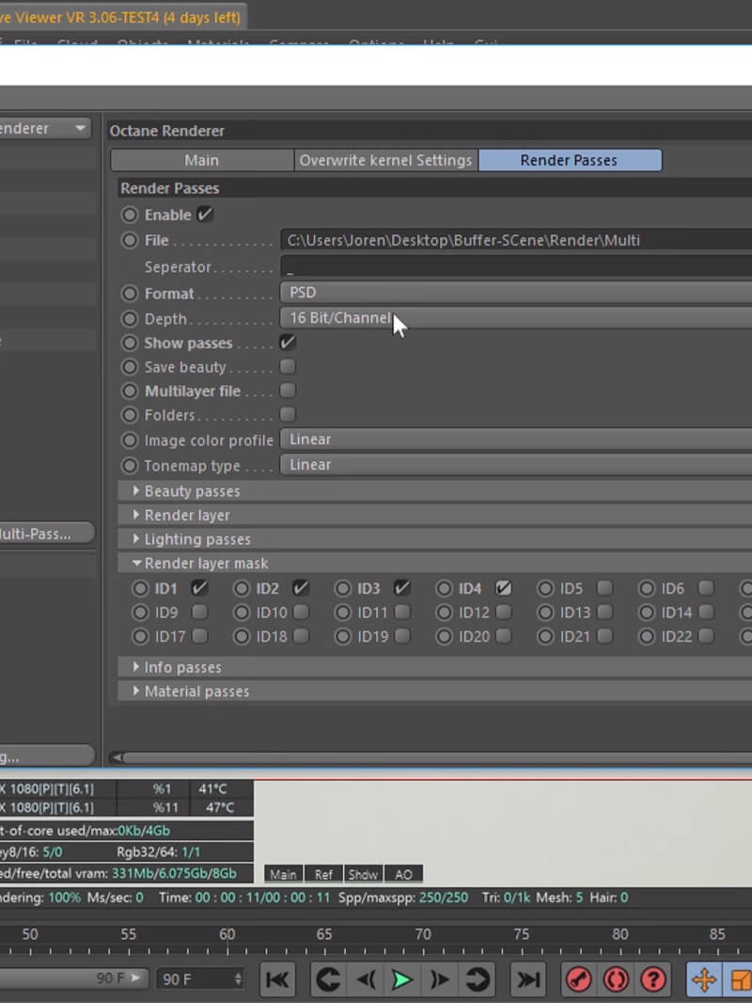This screenshot has height=1003, width=752.
Task: Select the Render Passes tab
Action: 570,160
